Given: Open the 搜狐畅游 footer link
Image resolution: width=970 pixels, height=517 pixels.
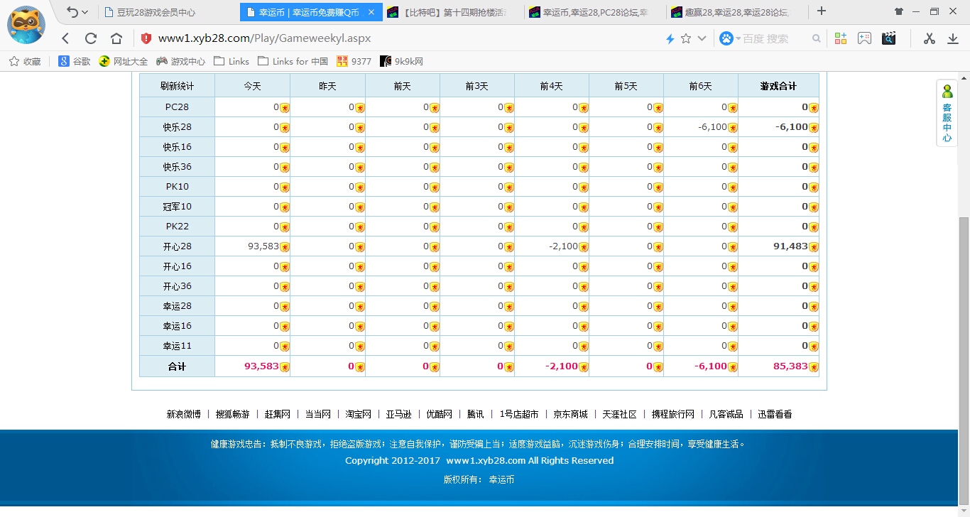Looking at the screenshot, I should click(233, 414).
